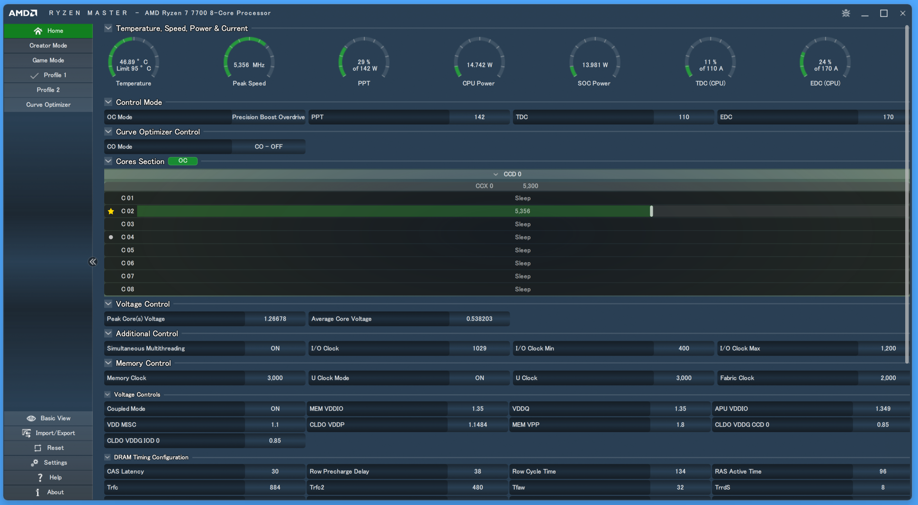Toggle the green OC badge in Cores Section
The width and height of the screenshot is (918, 505).
click(183, 161)
